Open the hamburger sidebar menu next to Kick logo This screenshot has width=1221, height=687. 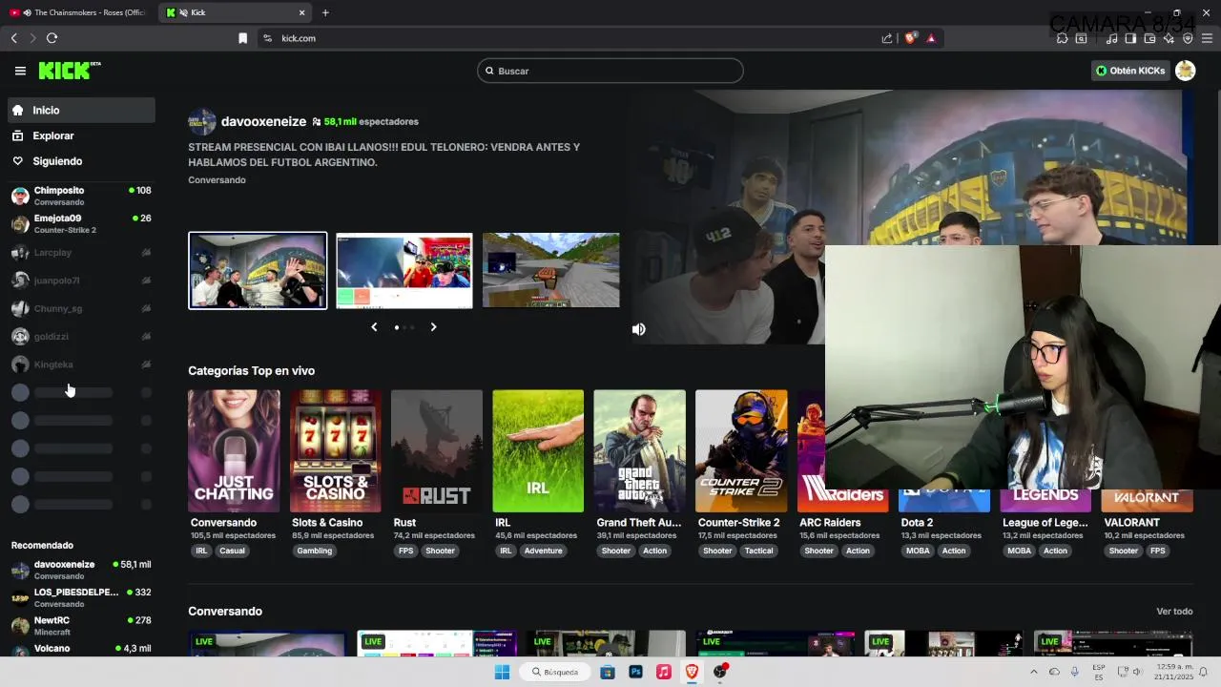click(x=20, y=71)
